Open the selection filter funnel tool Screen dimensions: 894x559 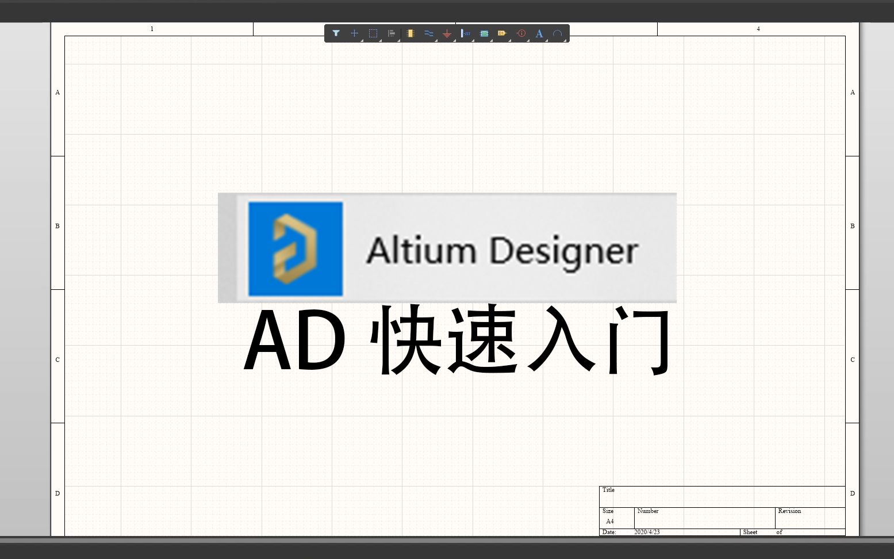pyautogui.click(x=336, y=33)
